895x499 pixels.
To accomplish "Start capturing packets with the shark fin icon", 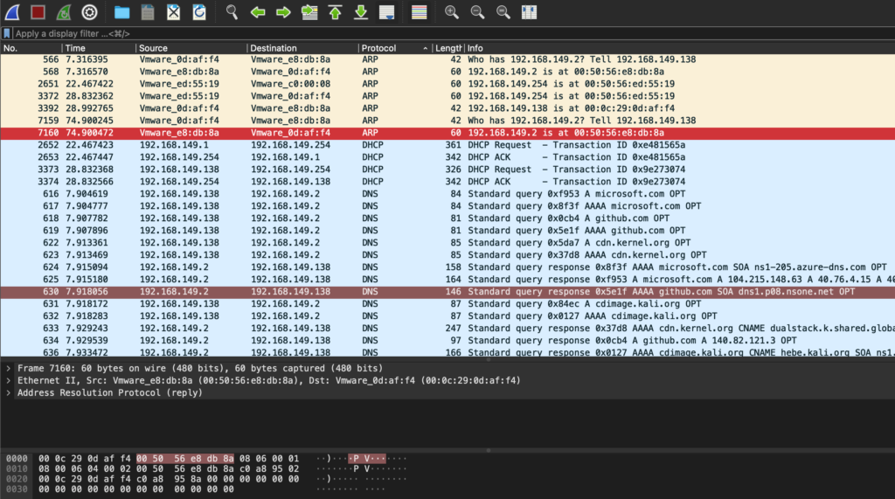I will click(12, 12).
